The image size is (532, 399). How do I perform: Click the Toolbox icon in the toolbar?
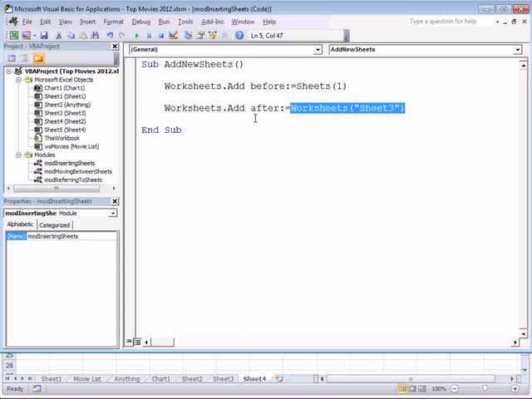point(224,35)
